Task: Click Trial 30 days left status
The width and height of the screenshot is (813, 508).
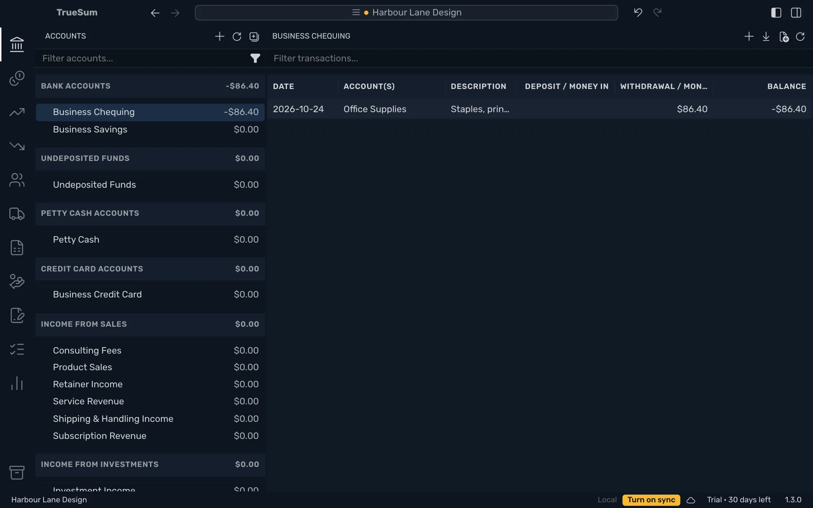Action: pyautogui.click(x=739, y=500)
